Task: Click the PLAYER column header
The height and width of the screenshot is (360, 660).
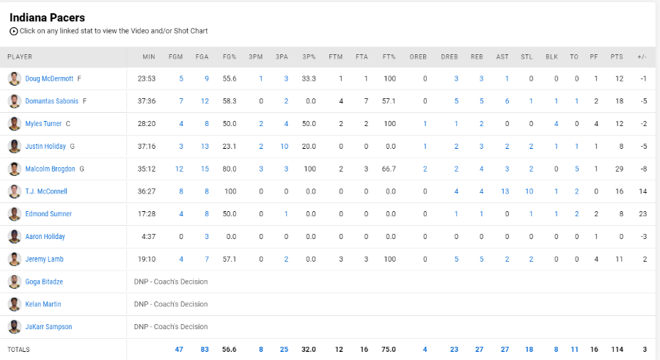Action: pyautogui.click(x=20, y=57)
